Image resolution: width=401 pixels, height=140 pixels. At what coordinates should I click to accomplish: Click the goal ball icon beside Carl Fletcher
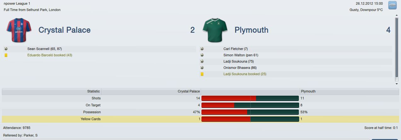click(202, 49)
